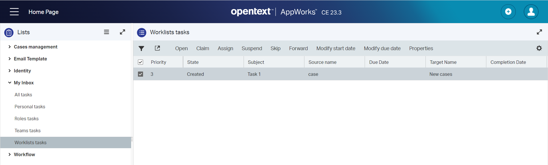Collapse the My Inbox tree node
The height and width of the screenshot is (165, 548).
tap(10, 83)
